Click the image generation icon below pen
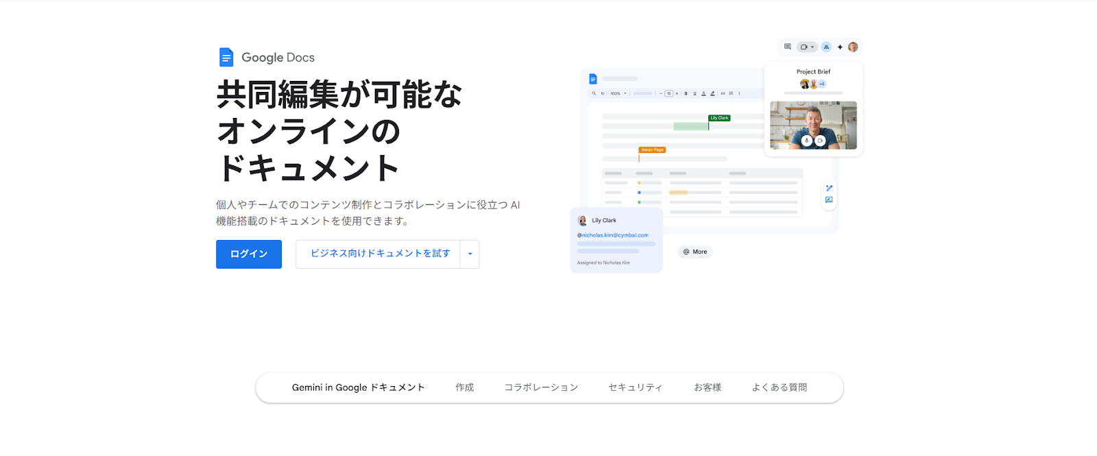 pyautogui.click(x=829, y=200)
